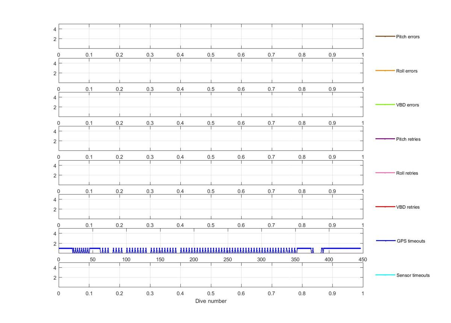Click the 300 tick on GPS timeouts axis
Image resolution: width=451 pixels, height=323 pixels.
pos(261,259)
